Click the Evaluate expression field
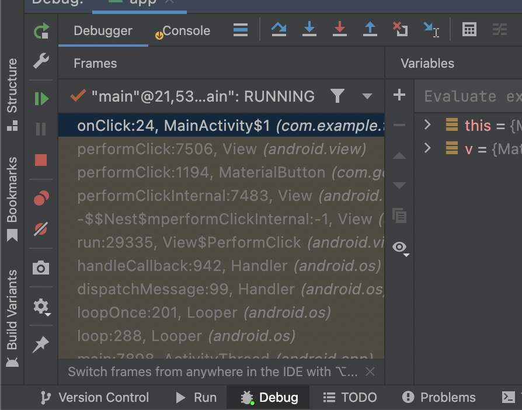The width and height of the screenshot is (522, 410). click(x=468, y=96)
